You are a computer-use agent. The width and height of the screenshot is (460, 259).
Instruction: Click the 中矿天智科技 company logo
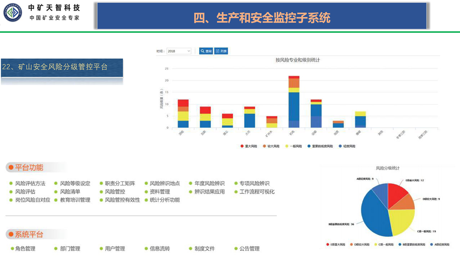pyautogui.click(x=13, y=12)
